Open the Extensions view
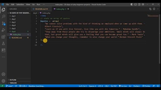Screen dimensions: 161x90 3,37
